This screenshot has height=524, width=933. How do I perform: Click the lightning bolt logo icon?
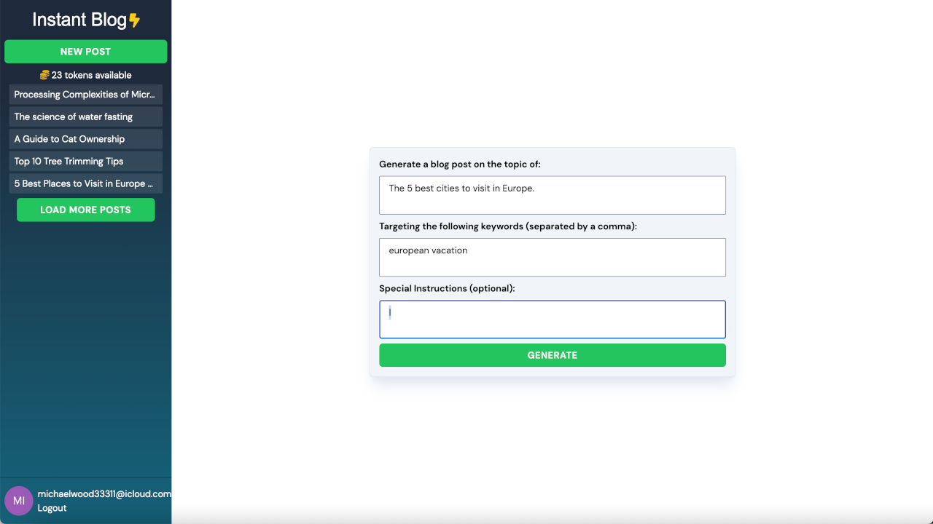135,20
